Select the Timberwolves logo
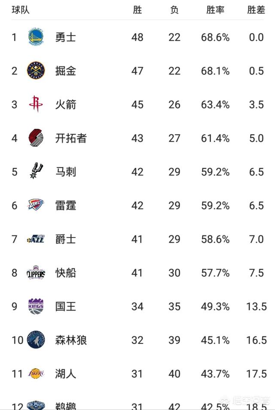Viewport: 275px width, 410px height. [36, 340]
